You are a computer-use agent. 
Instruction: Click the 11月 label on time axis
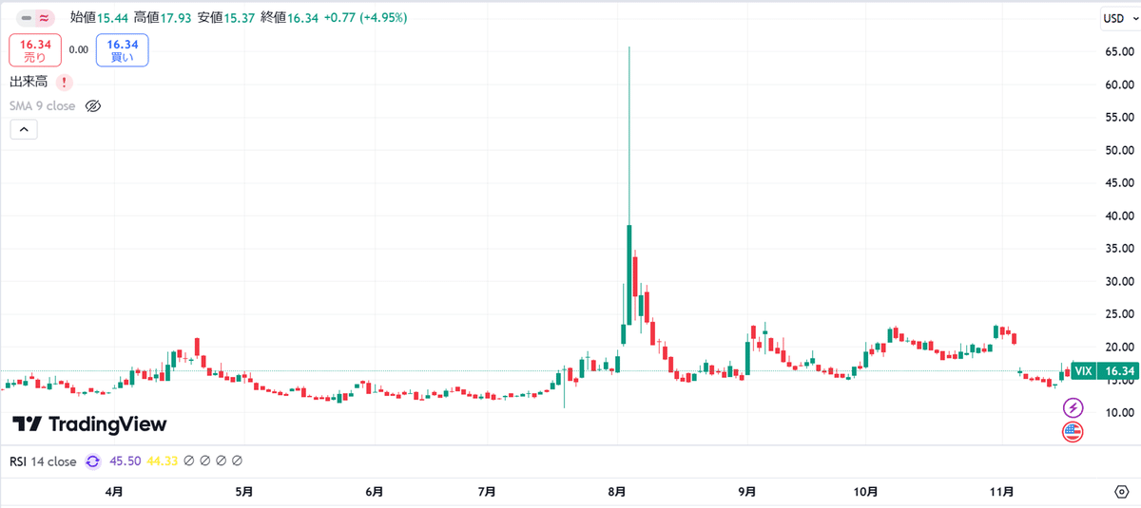pyautogui.click(x=1002, y=492)
